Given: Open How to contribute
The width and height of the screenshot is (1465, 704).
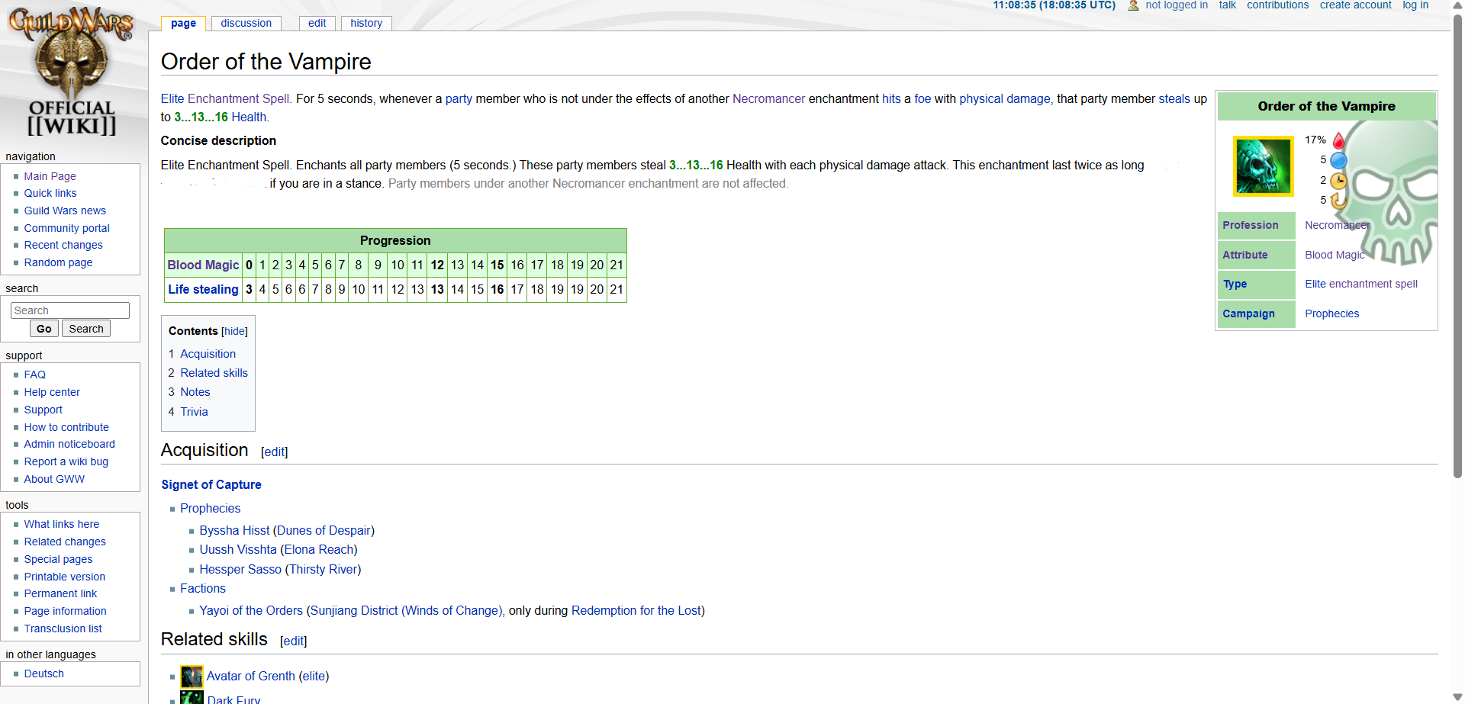Looking at the screenshot, I should (x=66, y=427).
